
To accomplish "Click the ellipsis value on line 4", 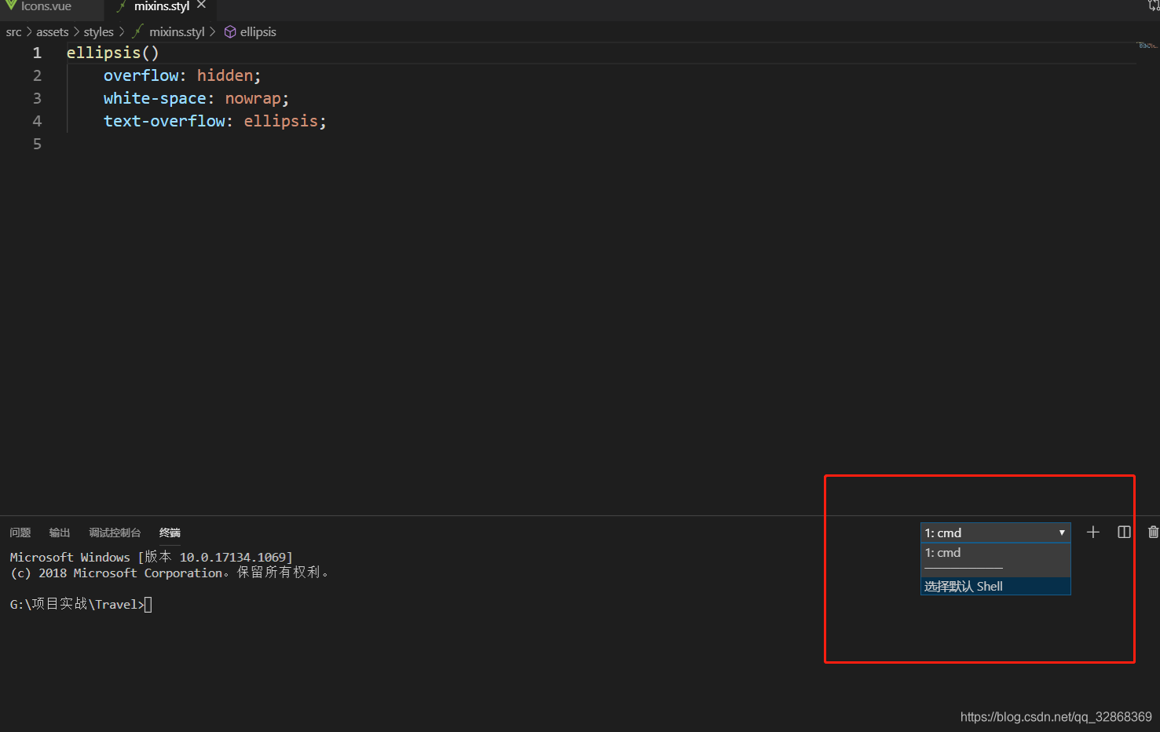I will pos(280,121).
